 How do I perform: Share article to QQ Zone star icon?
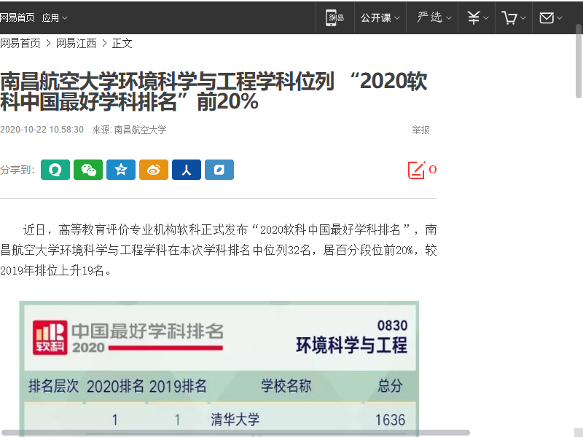pyautogui.click(x=121, y=170)
